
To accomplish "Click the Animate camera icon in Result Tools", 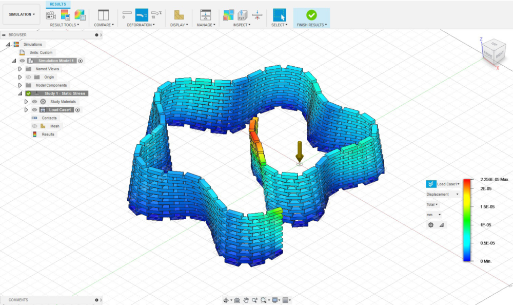I will (51, 15).
